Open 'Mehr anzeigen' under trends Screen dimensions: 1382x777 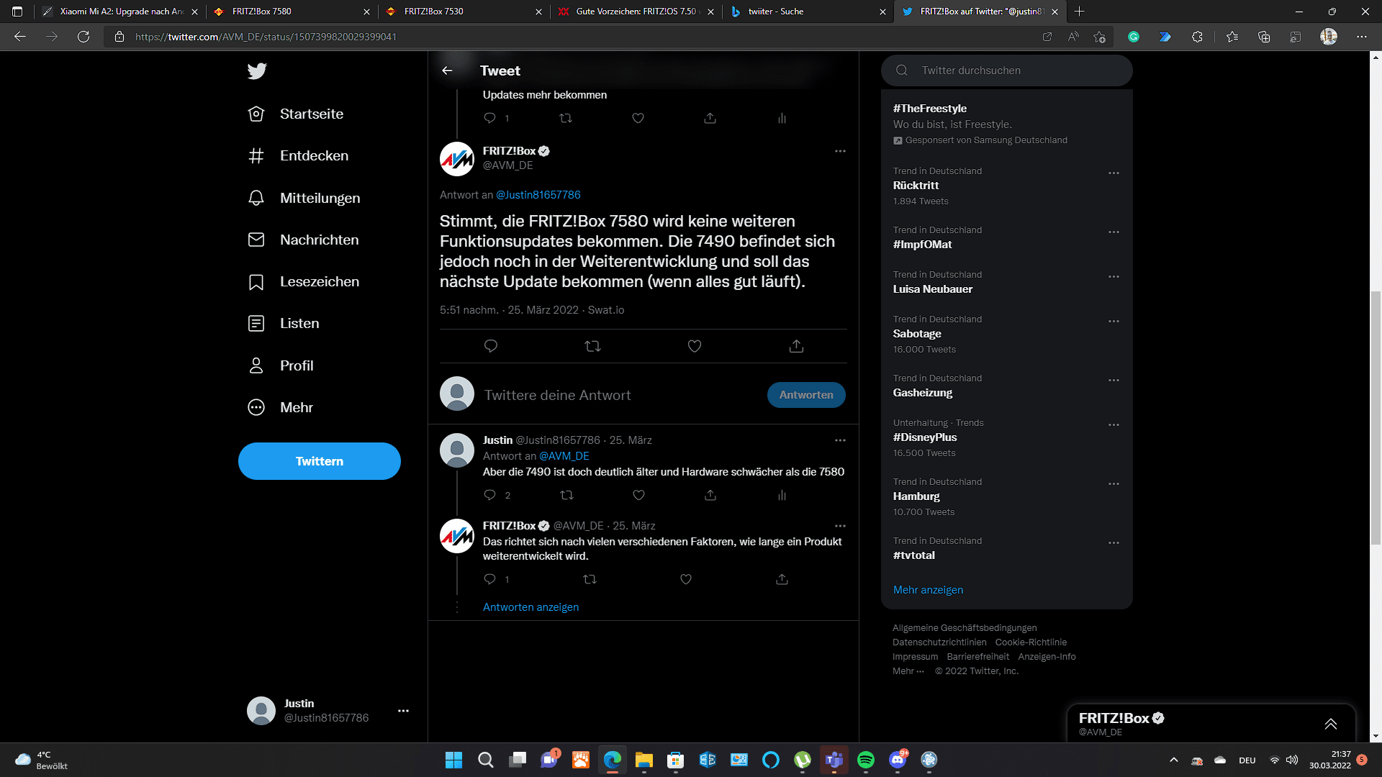pyautogui.click(x=928, y=590)
